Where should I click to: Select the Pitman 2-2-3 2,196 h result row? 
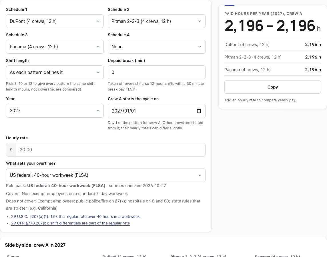click(273, 57)
